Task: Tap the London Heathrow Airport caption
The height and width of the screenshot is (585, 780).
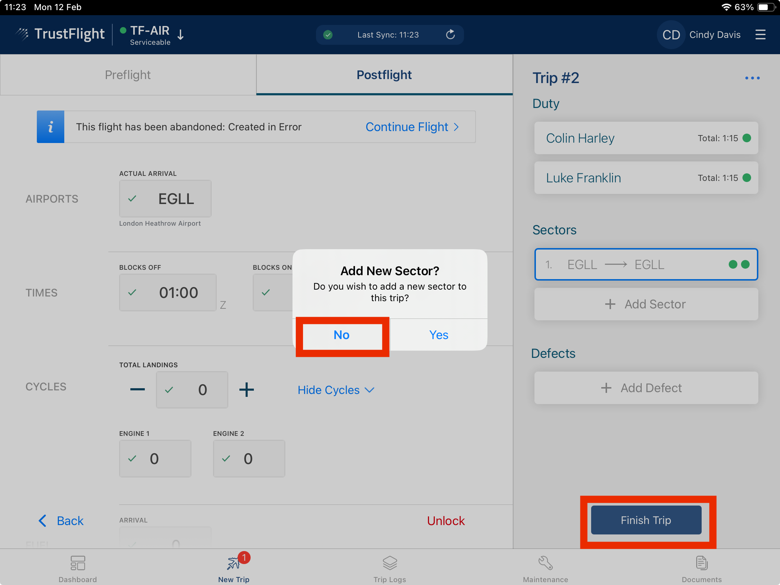Action: (160, 224)
